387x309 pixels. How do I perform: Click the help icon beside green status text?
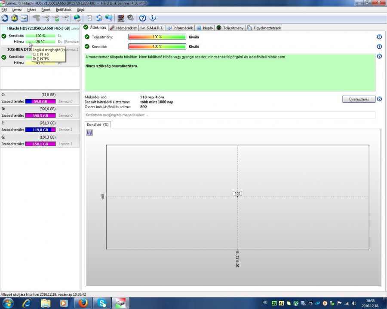379,56
